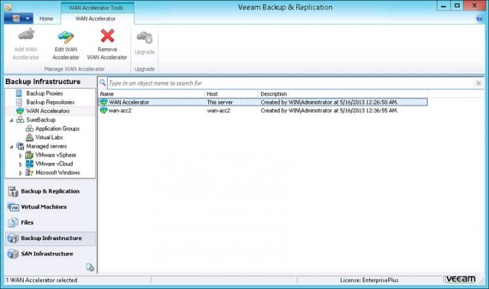The width and height of the screenshot is (489, 289).
Task: Click the search magnifier icon
Action: pos(103,83)
